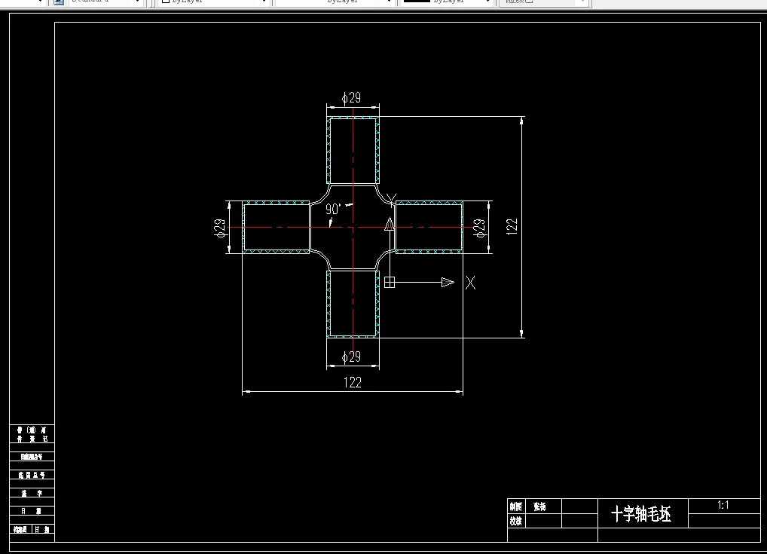
Task: Pick the hatched right arm of the cross
Action: [429, 227]
